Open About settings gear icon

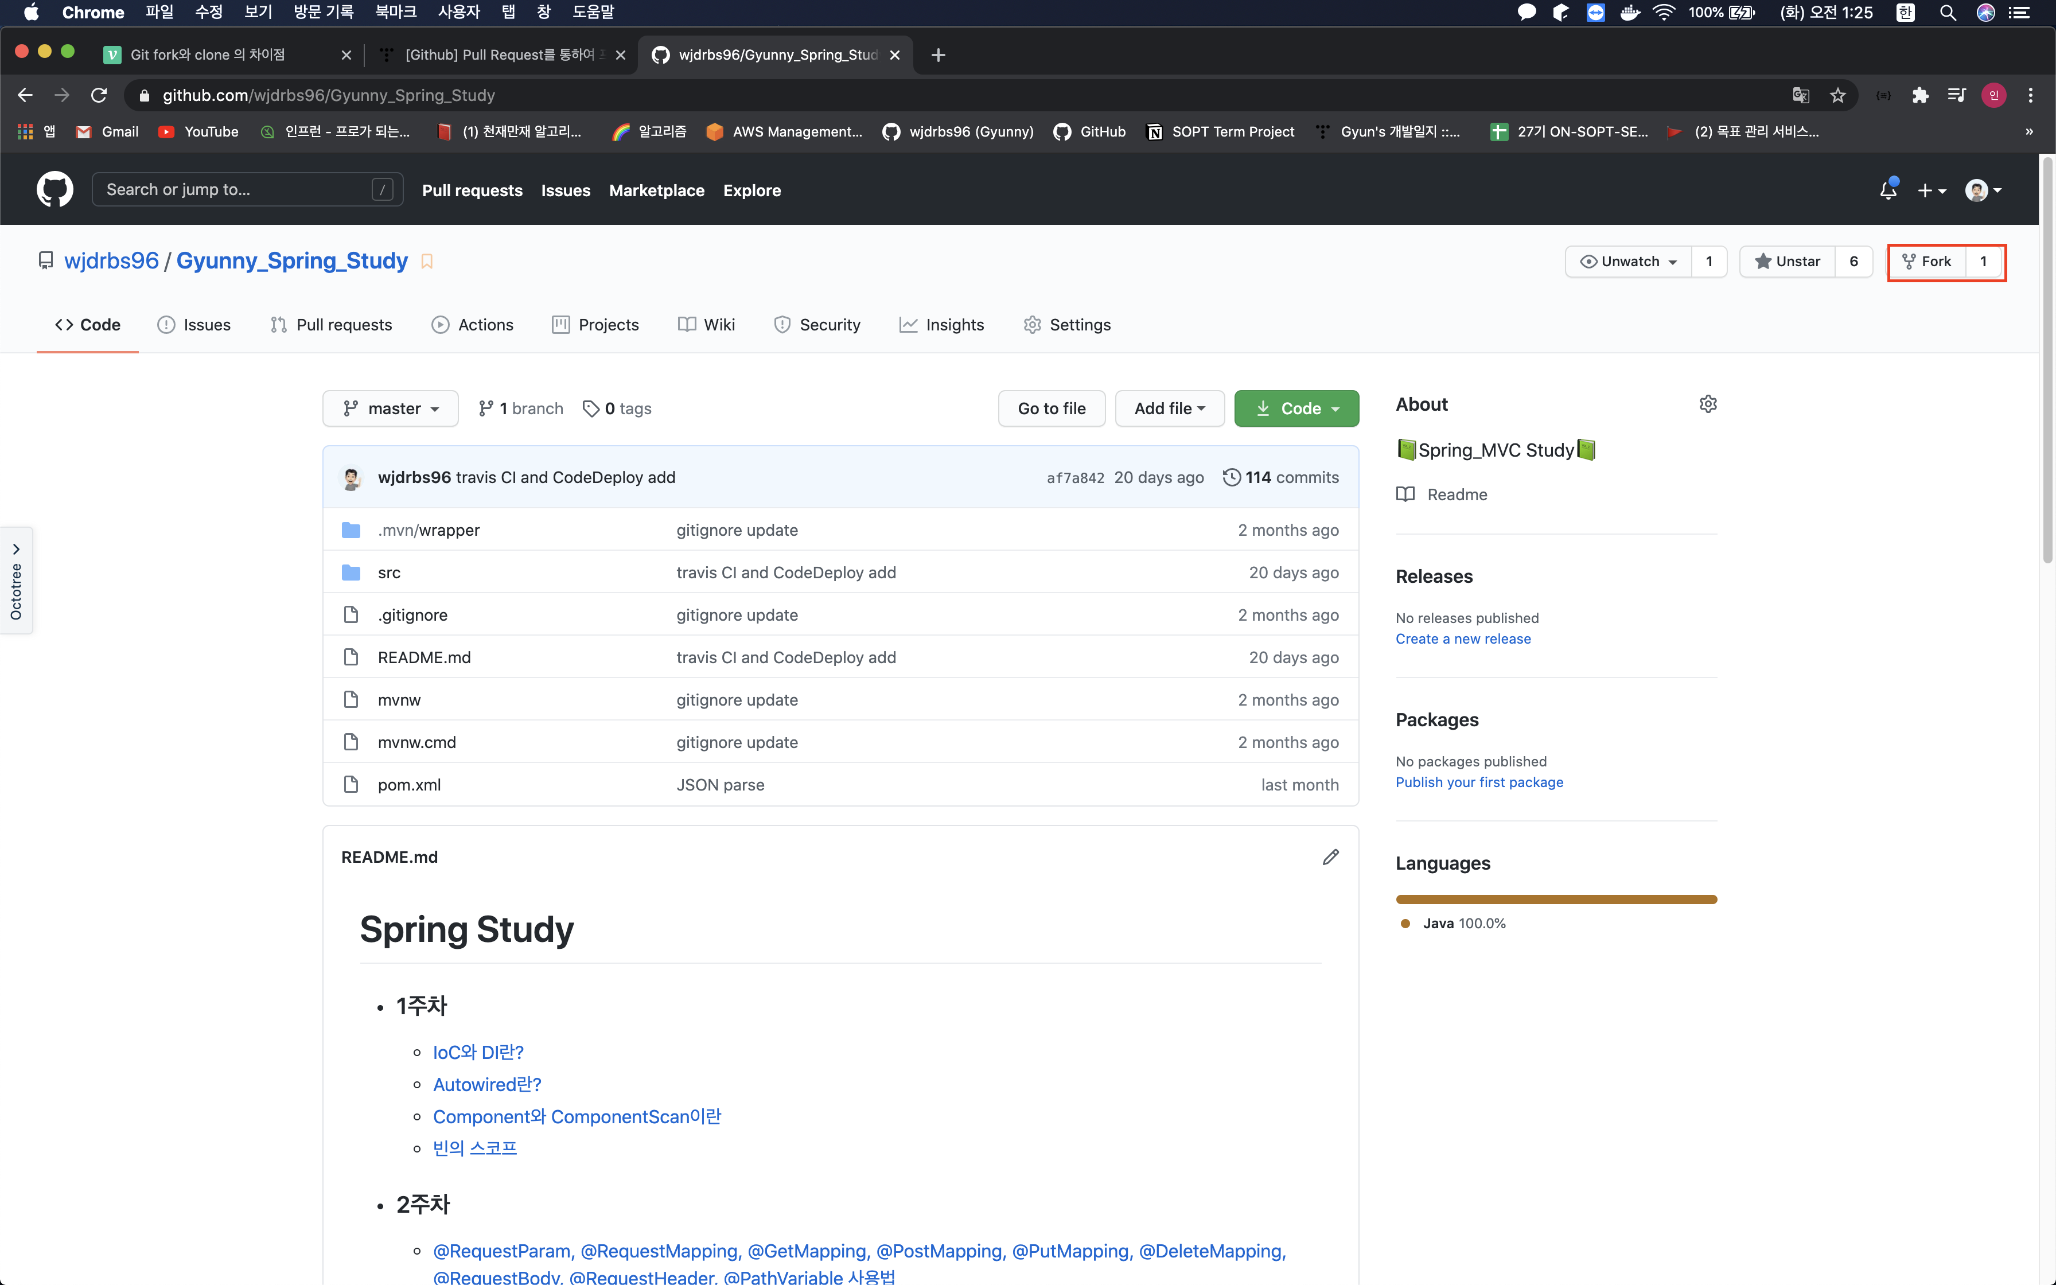(1708, 404)
